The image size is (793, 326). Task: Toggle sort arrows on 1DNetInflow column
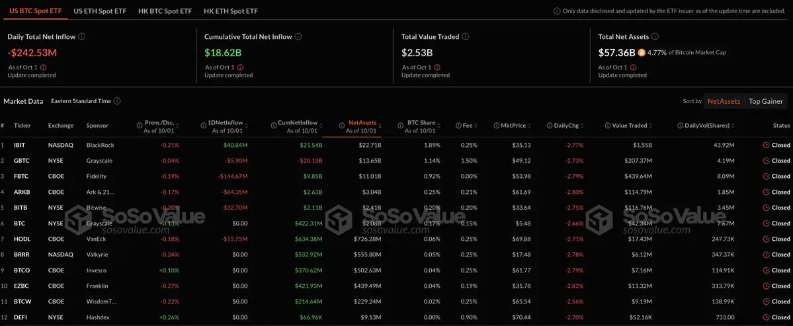246,126
